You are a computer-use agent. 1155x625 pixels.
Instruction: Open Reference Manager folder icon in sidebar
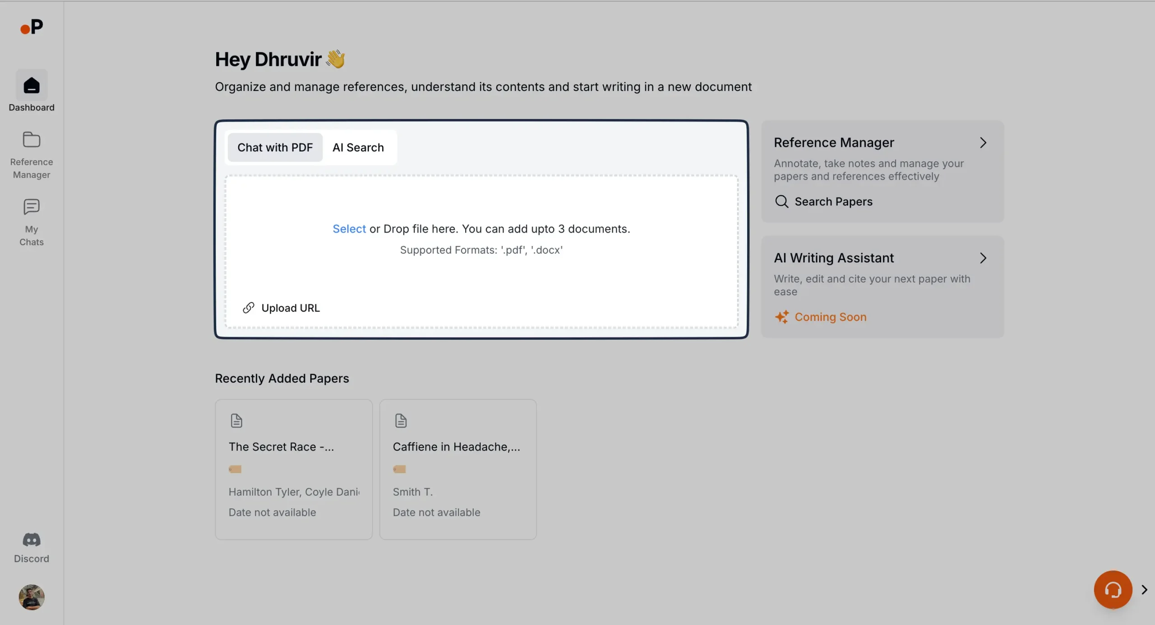pos(32,140)
